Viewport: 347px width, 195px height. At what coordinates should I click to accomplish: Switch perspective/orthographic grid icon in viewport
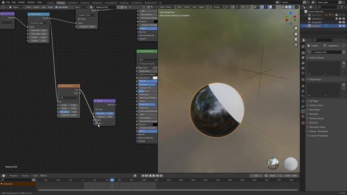point(296,44)
